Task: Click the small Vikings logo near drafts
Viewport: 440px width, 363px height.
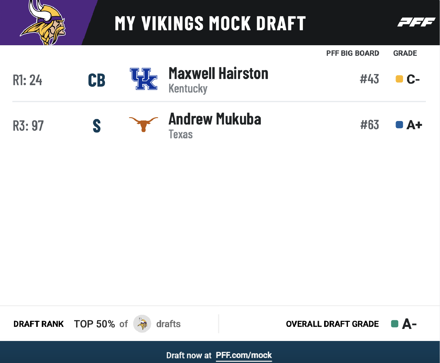Action: [142, 324]
